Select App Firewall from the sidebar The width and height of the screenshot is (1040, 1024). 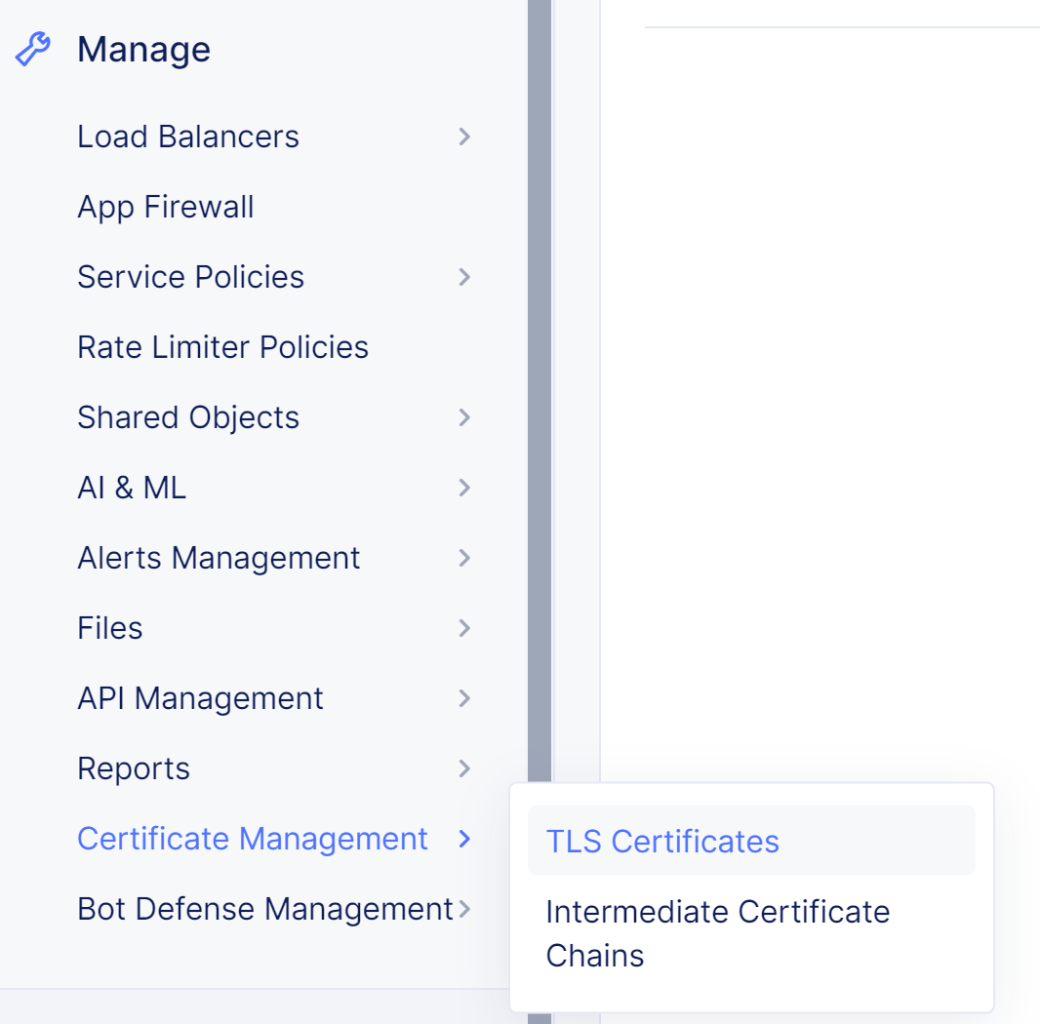coord(165,207)
